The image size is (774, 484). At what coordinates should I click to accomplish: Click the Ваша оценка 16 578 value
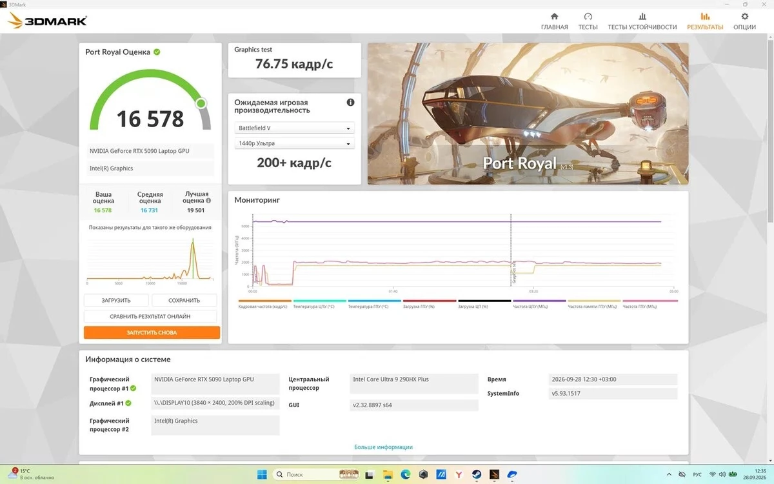click(x=103, y=210)
